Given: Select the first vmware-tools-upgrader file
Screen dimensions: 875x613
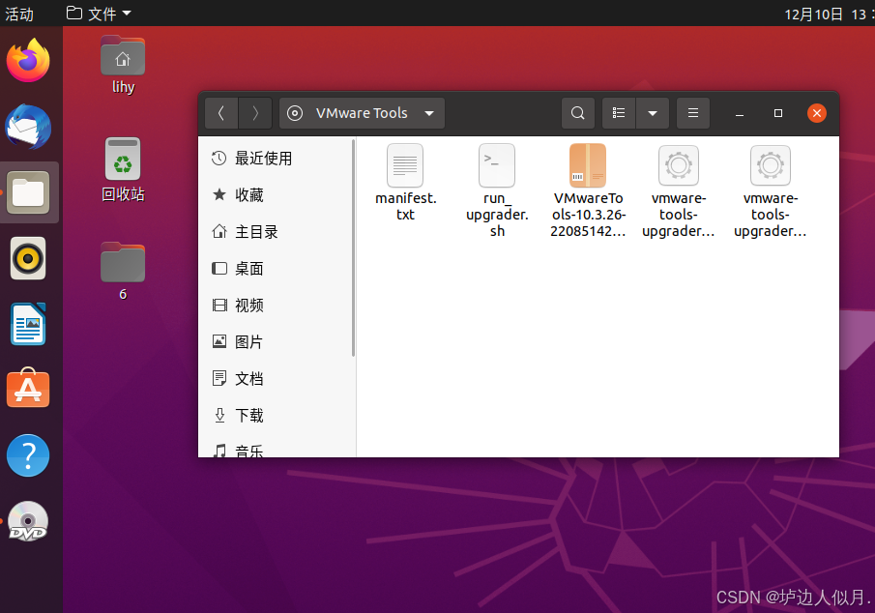Looking at the screenshot, I should [x=679, y=190].
